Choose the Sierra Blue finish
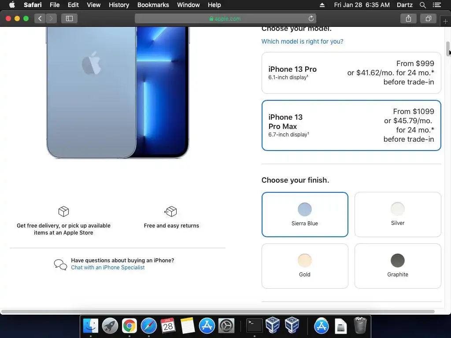The height and width of the screenshot is (338, 451). tap(305, 214)
